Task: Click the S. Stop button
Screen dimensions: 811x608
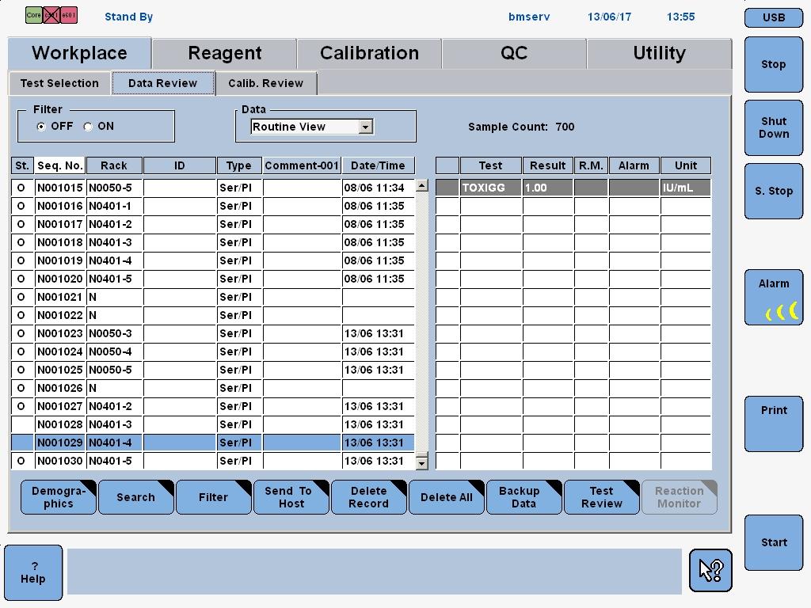Action: (773, 192)
